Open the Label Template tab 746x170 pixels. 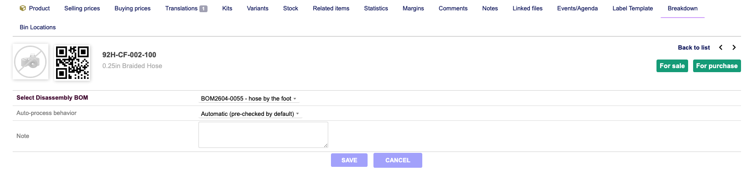click(x=633, y=8)
